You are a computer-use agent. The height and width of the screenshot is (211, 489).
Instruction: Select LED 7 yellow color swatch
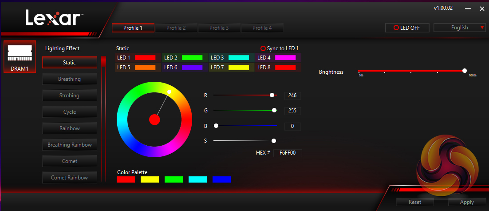(239, 68)
